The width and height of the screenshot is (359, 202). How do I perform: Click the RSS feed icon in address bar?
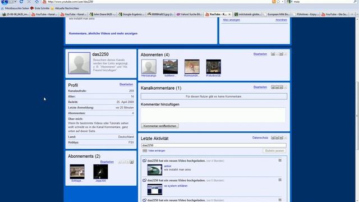pyautogui.click(x=274, y=2)
